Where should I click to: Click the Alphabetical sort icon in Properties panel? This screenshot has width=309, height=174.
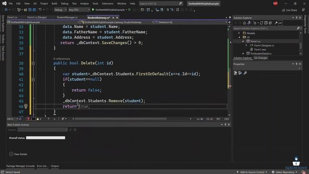[240, 73]
